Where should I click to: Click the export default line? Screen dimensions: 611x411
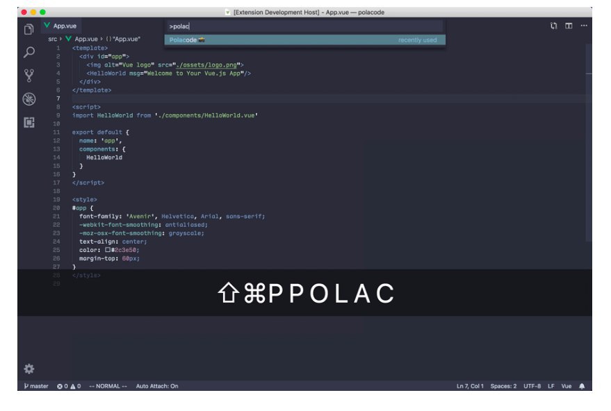coord(101,133)
